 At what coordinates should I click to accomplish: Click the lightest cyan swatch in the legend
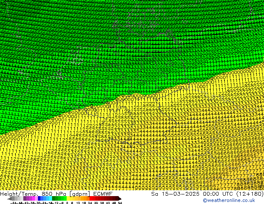(51, 198)
